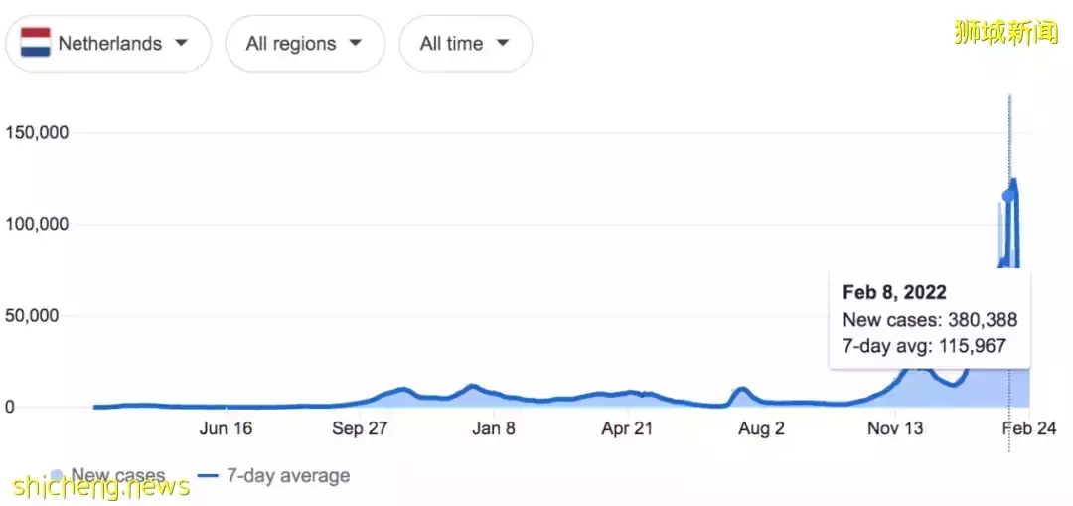
Task: Click the Netherlands flag icon
Action: coord(36,43)
